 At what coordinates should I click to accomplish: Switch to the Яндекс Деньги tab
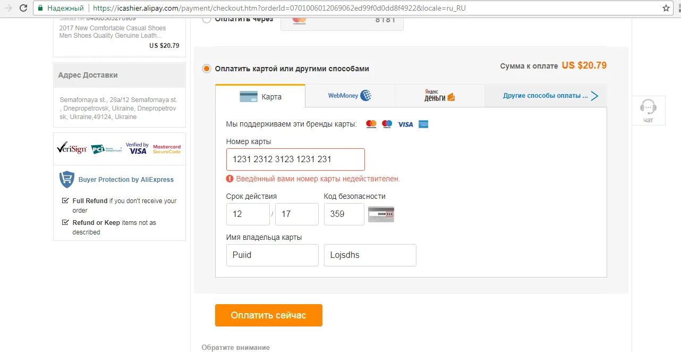coord(440,96)
